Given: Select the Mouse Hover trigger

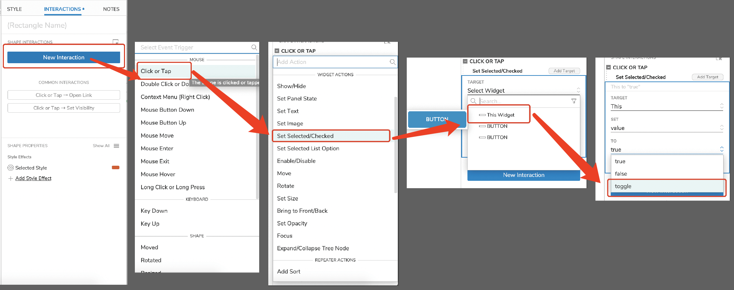Looking at the screenshot, I should point(158,174).
